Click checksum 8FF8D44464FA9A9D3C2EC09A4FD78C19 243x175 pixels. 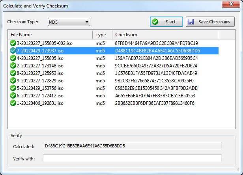point(156,43)
